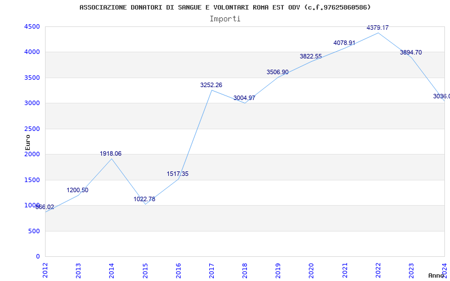
Task: Click the 2013 x-axis year label
Action: [78, 270]
